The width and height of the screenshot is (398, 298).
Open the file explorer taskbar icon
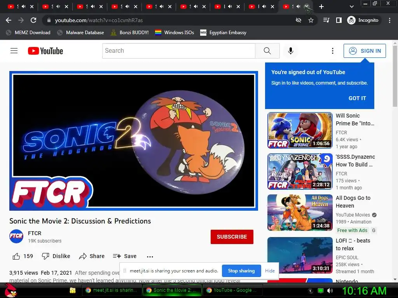point(73,290)
